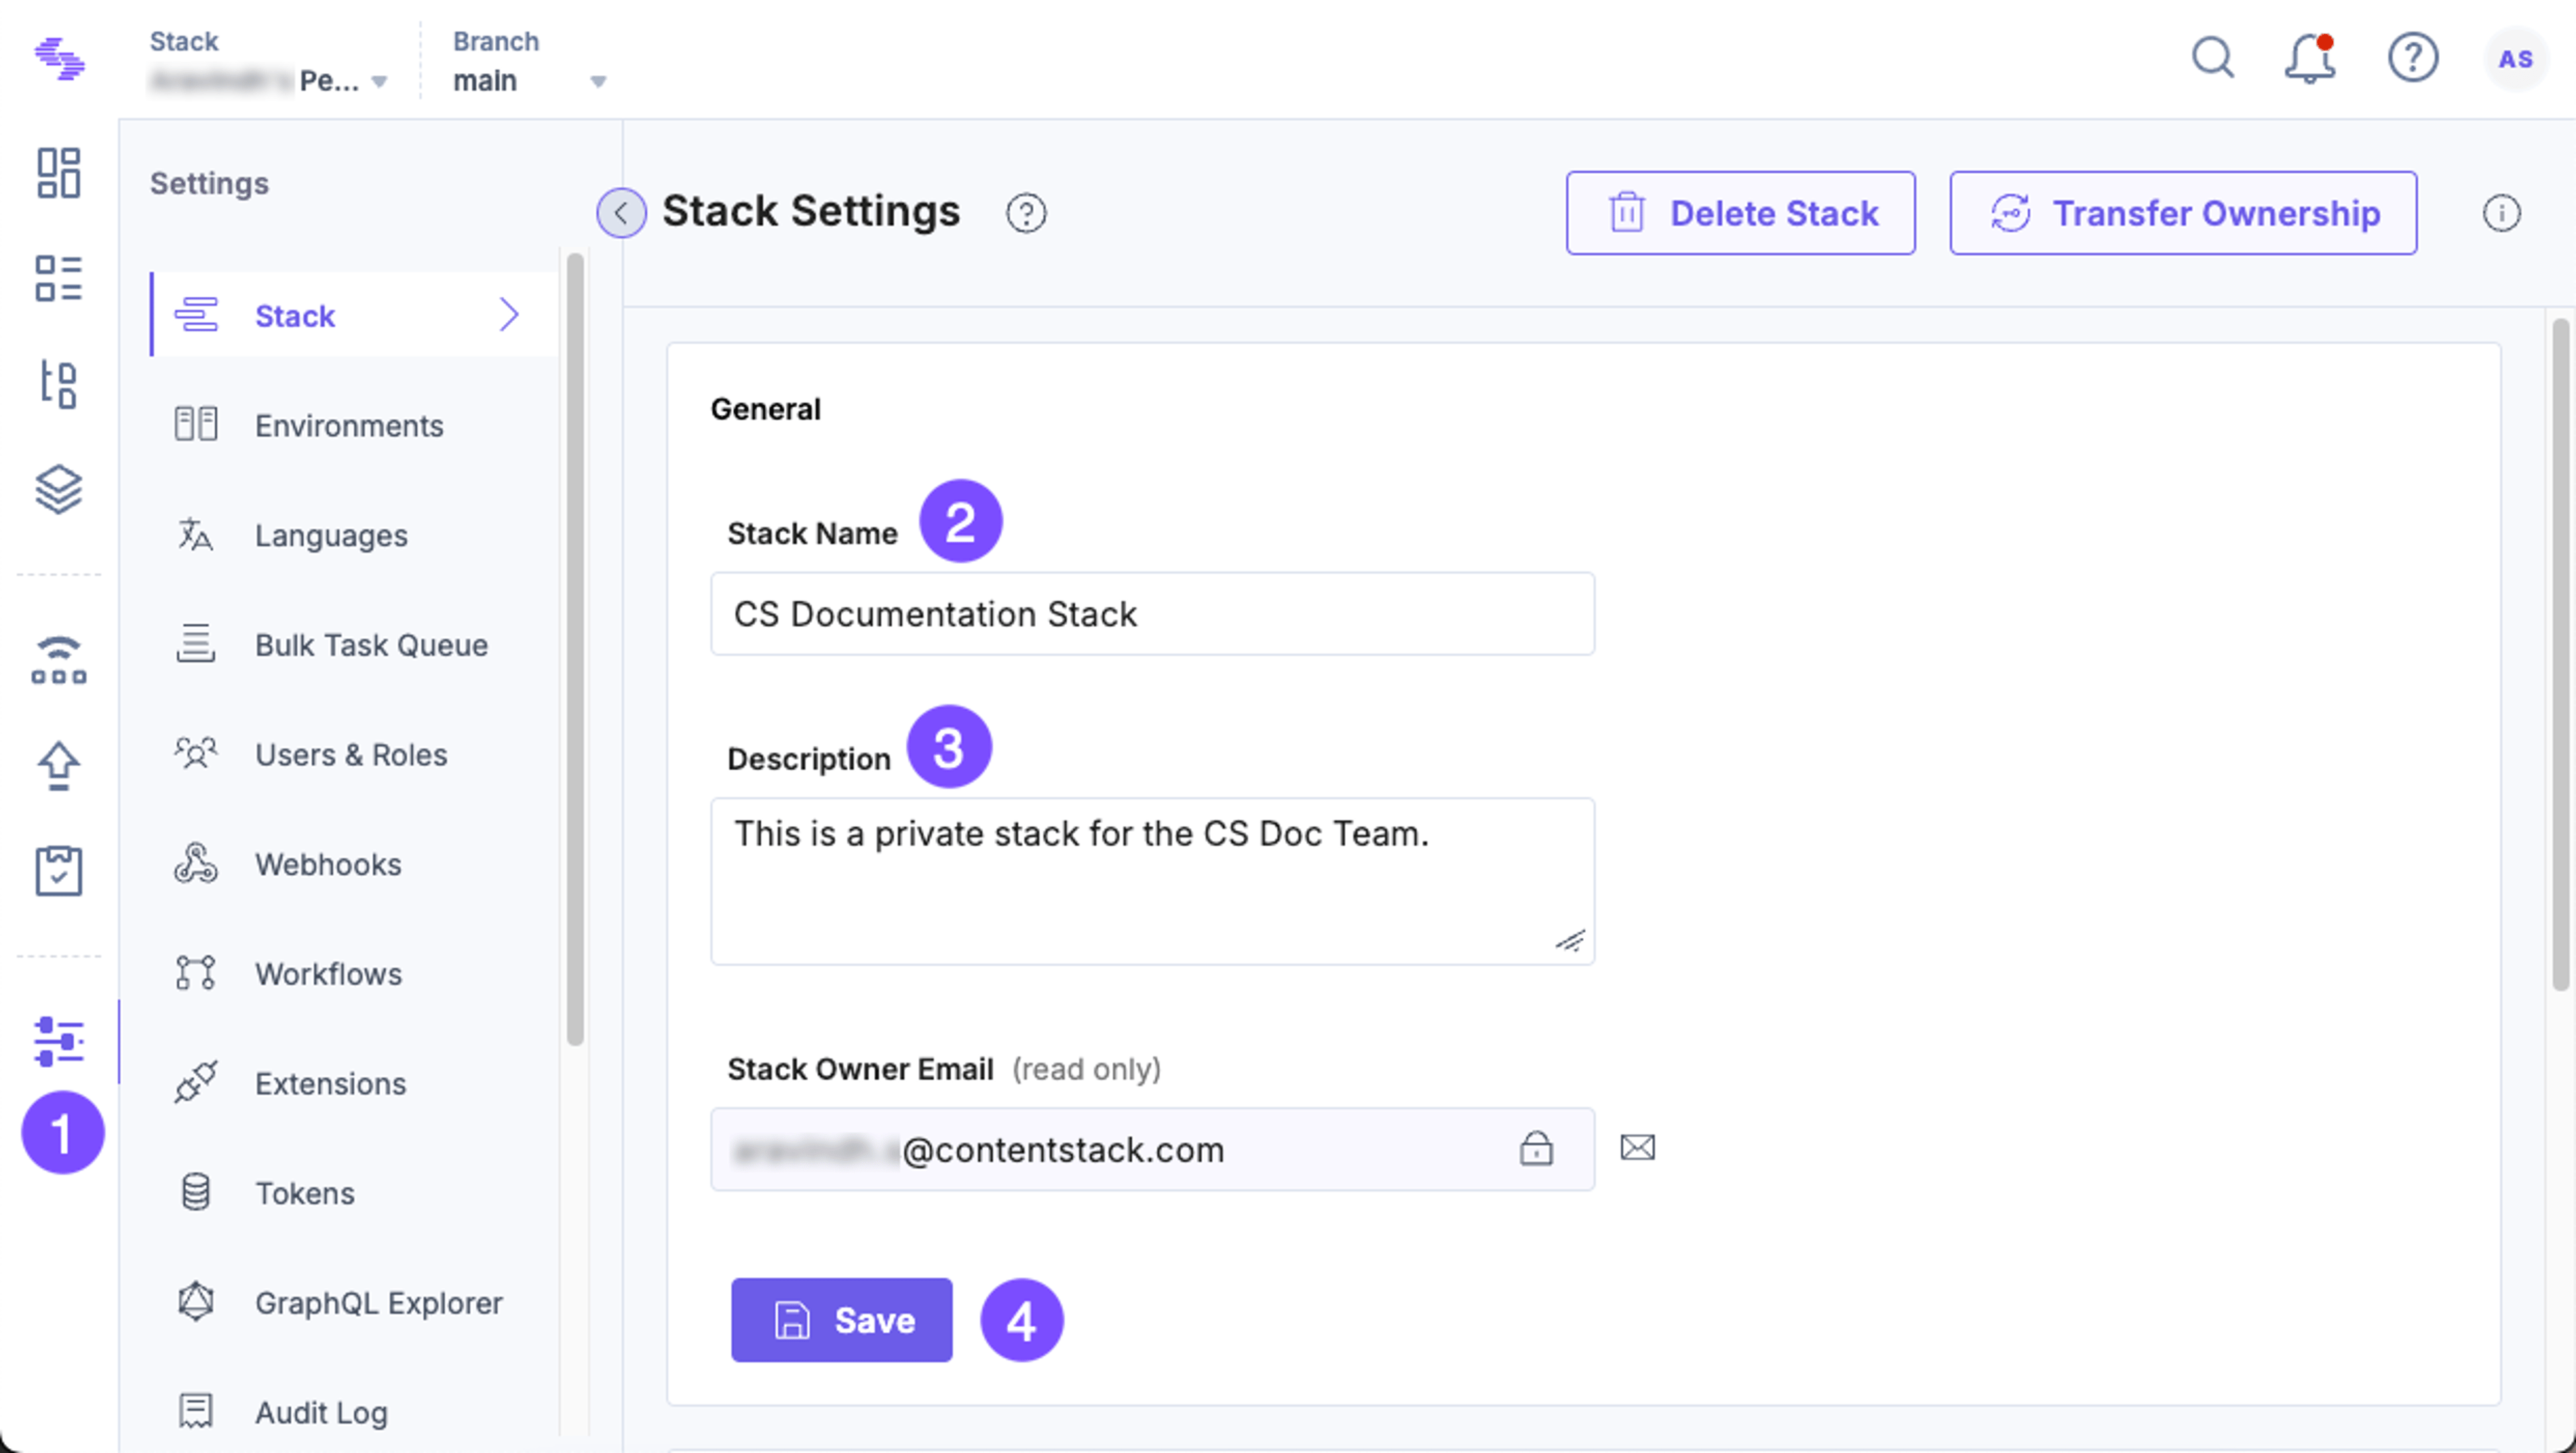This screenshot has height=1453, width=2576.
Task: Open the Assets layers icon in left rail
Action: 58,489
